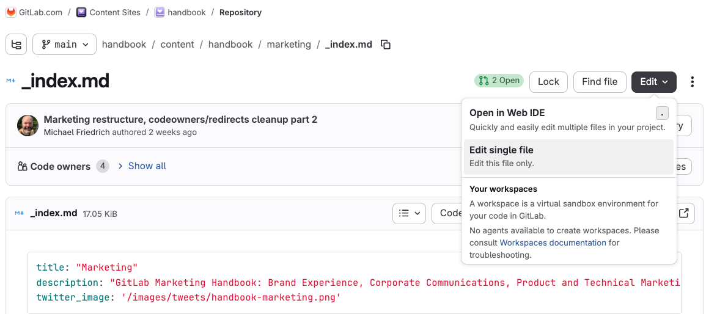Viewport: 706px width, 314px height.
Task: Click the Code view button
Action: pyautogui.click(x=447, y=213)
